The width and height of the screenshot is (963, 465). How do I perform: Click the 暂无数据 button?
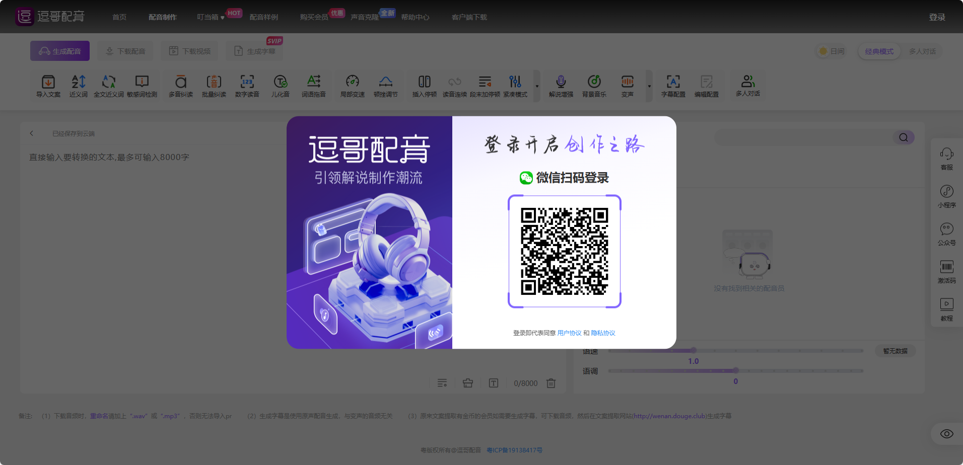(x=895, y=351)
